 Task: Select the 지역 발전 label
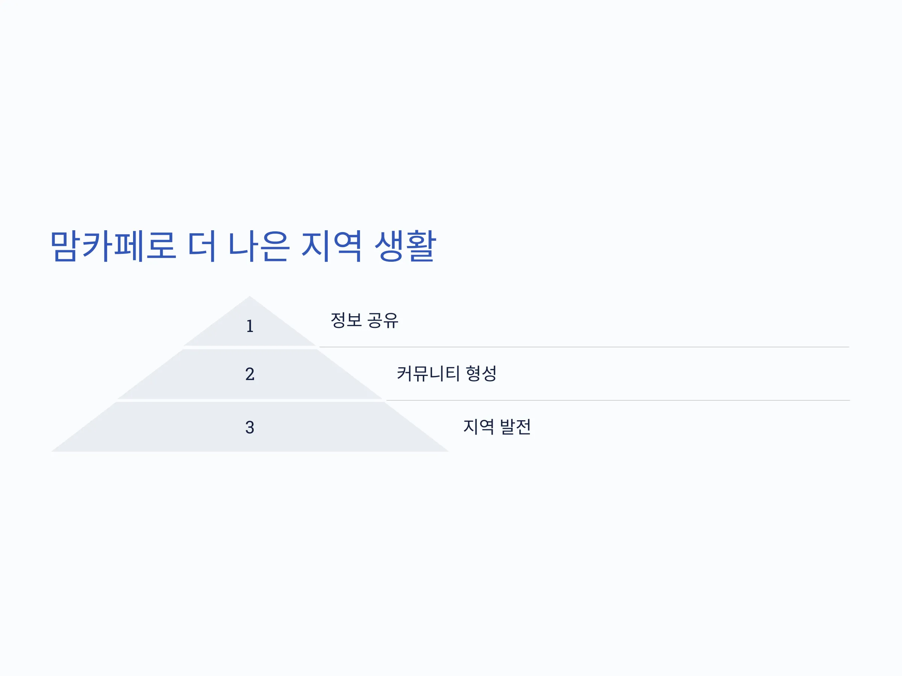(x=497, y=427)
